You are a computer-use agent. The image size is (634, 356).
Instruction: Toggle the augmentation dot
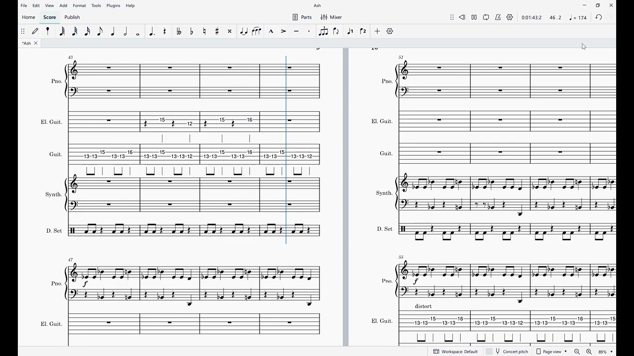(152, 31)
